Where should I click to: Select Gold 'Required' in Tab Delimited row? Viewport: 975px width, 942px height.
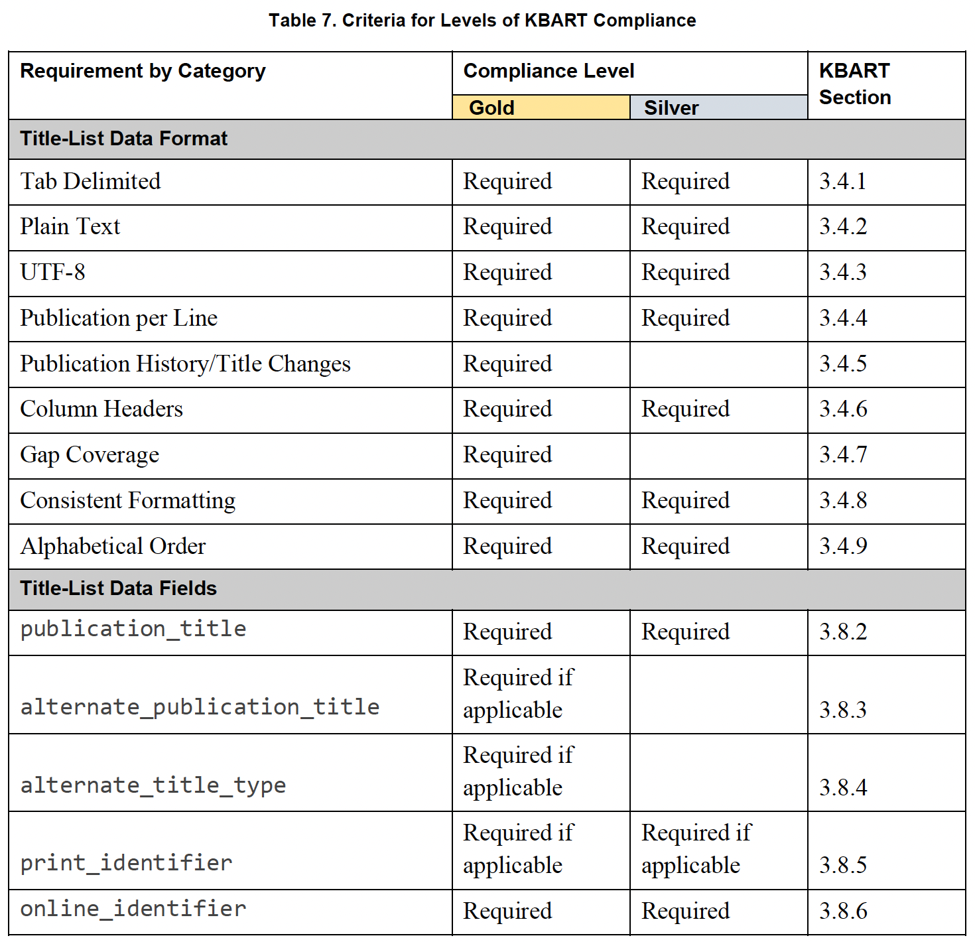[x=507, y=182]
